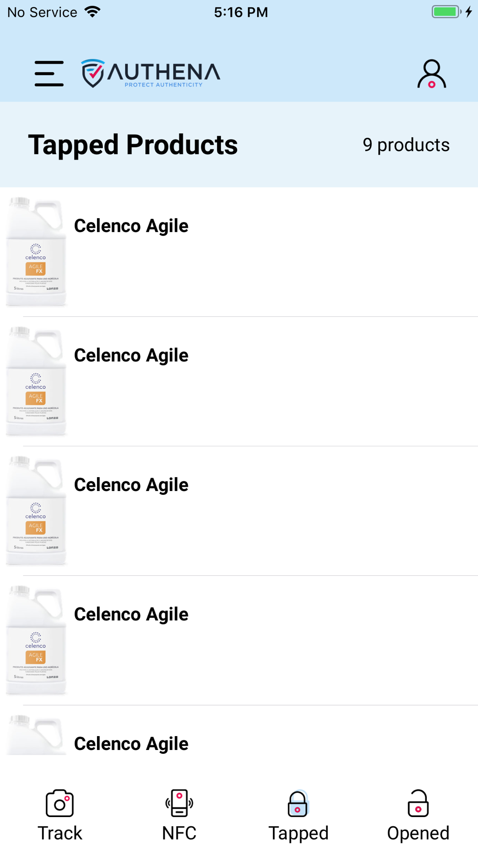Tap the first product bottle thumbnail
This screenshot has width=478, height=851.
click(36, 252)
